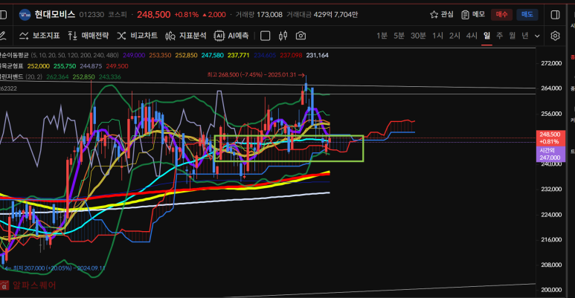This screenshot has height=298, width=575.
Task: Click the 최저 207,000 low price marker
Action: [56, 268]
